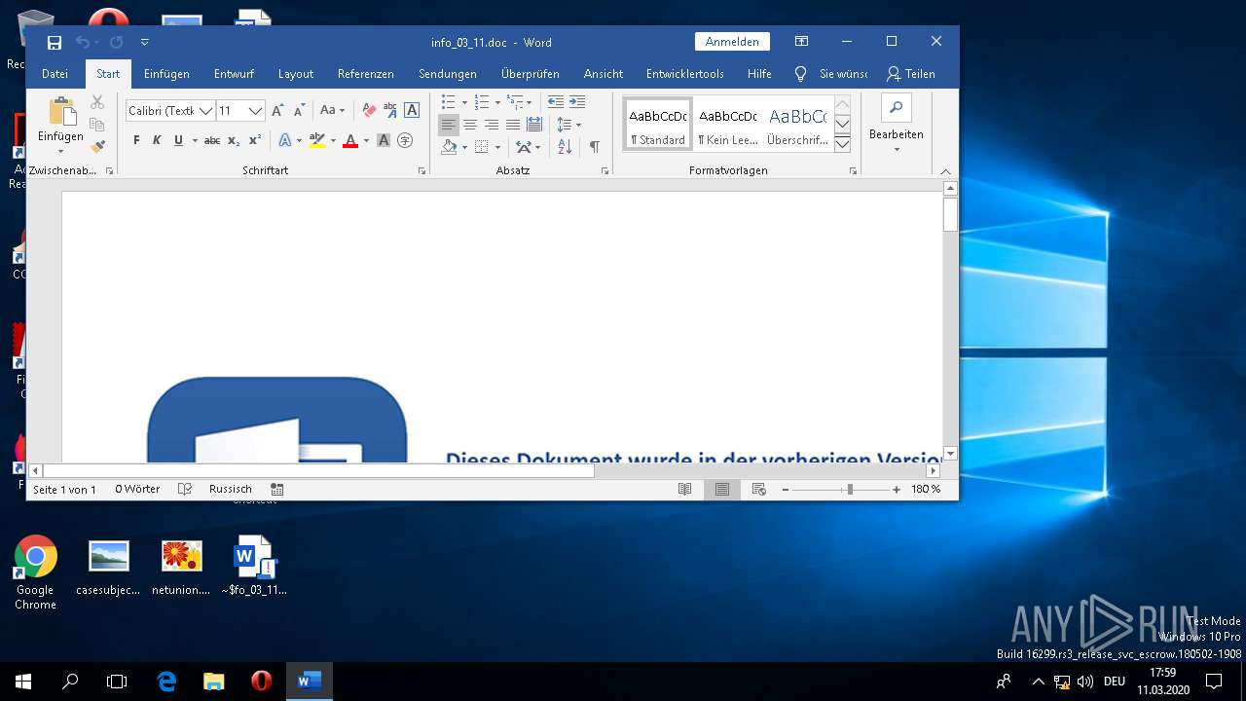Copy selection with the copy icon
This screenshot has height=701, width=1246.
97,125
